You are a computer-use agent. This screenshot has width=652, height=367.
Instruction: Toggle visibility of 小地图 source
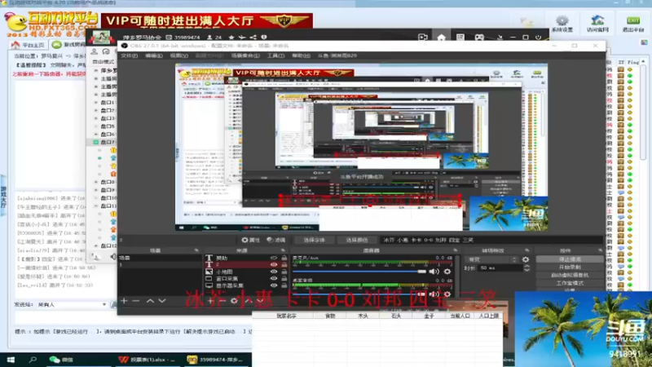point(274,272)
